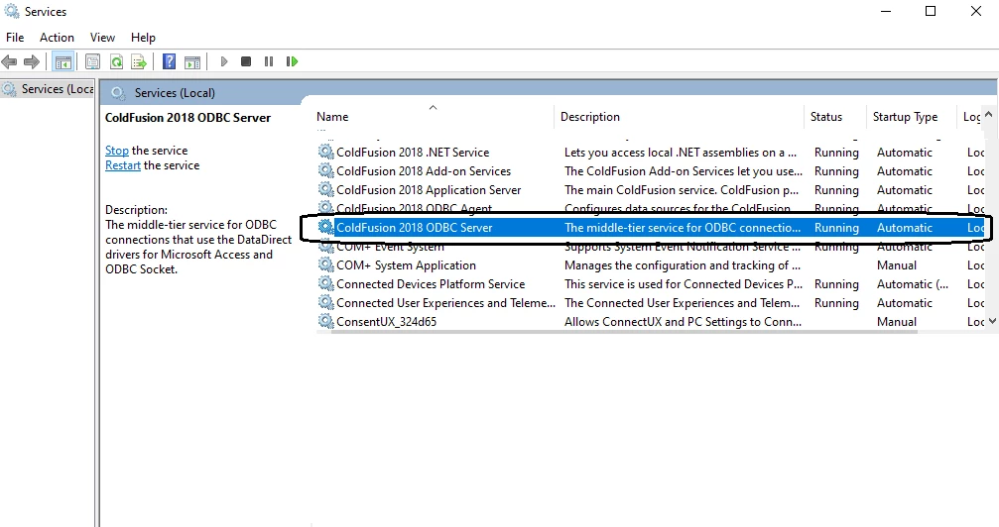The image size is (999, 527).
Task: Click the scroll up arrow of services list
Action: (989, 115)
